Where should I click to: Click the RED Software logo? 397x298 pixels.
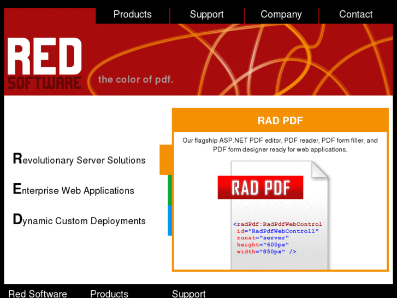(x=45, y=63)
